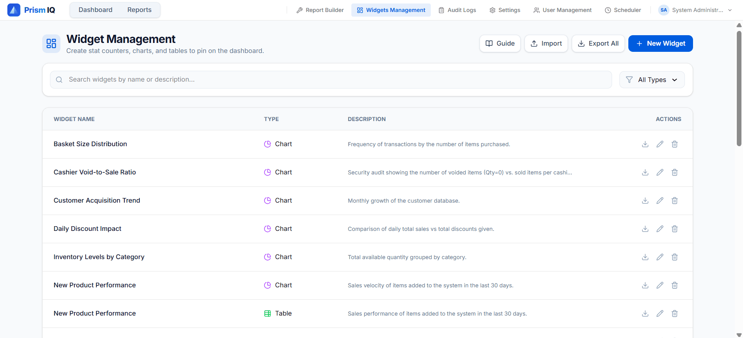This screenshot has height=338, width=743.
Task: Open the Reports tab
Action: pyautogui.click(x=139, y=10)
